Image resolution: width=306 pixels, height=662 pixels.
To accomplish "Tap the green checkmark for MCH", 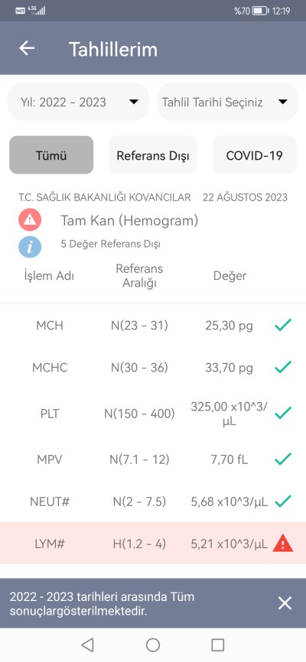I will click(283, 325).
